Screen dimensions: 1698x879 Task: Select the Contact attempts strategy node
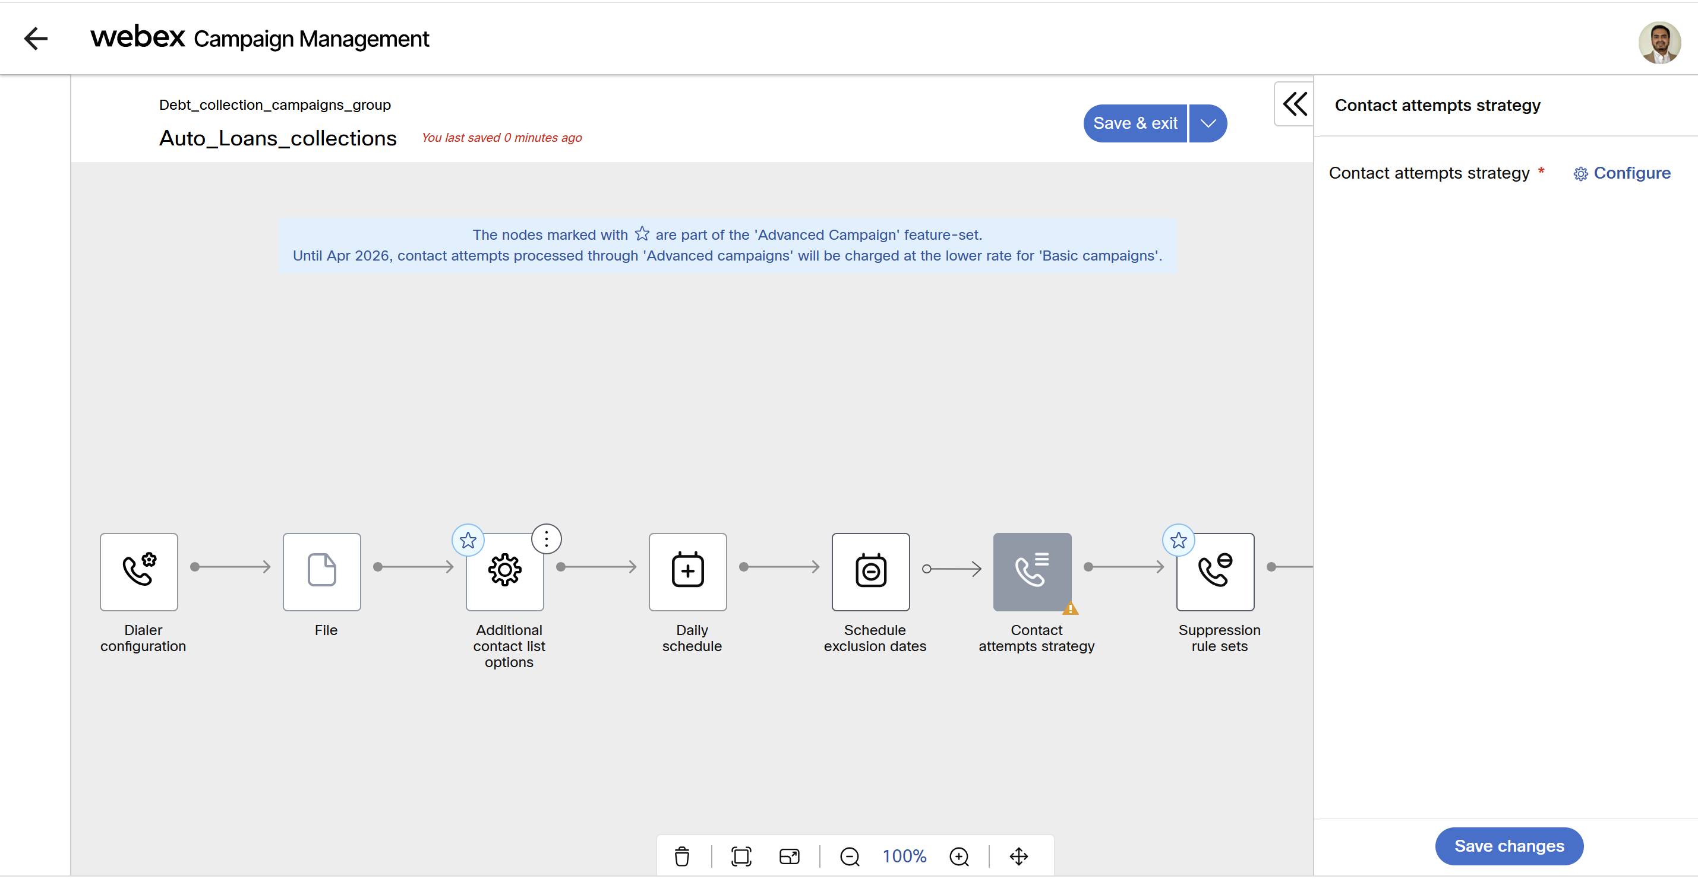click(x=1031, y=571)
